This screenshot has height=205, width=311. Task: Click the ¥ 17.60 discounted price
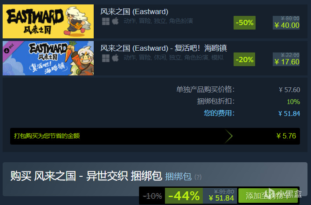pos(287,62)
